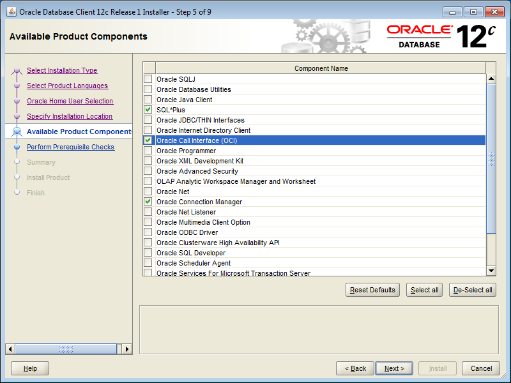Select the SQL*Plus row text

(171, 110)
